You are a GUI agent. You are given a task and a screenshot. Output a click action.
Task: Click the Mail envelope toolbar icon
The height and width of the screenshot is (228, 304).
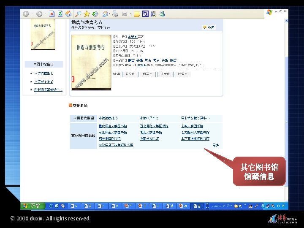(x=105, y=14)
